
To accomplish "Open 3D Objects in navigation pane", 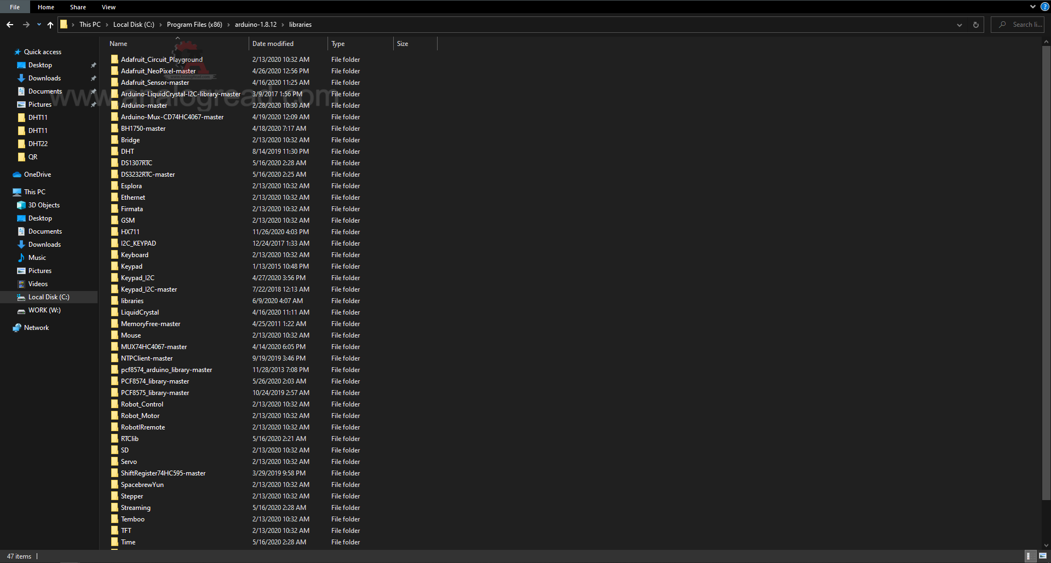I will [x=44, y=205].
